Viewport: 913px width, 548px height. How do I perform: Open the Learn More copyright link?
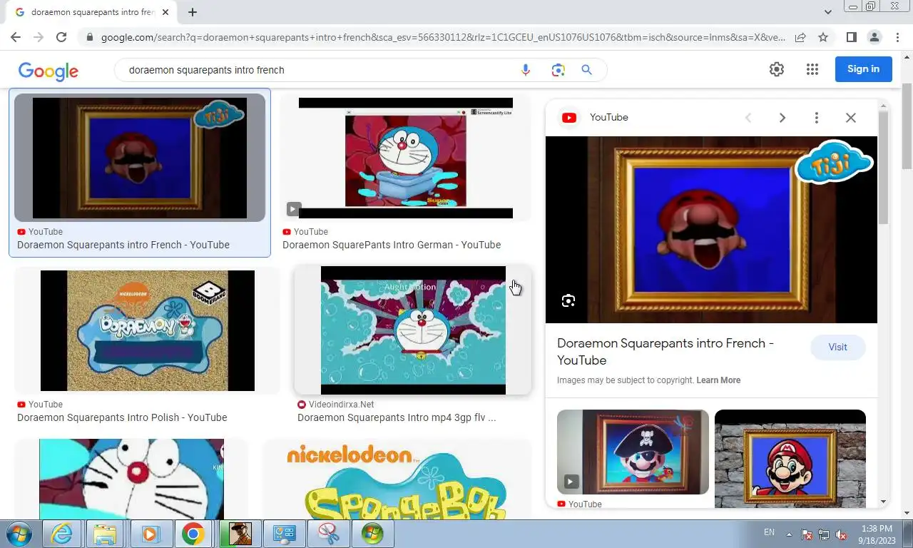coord(718,380)
